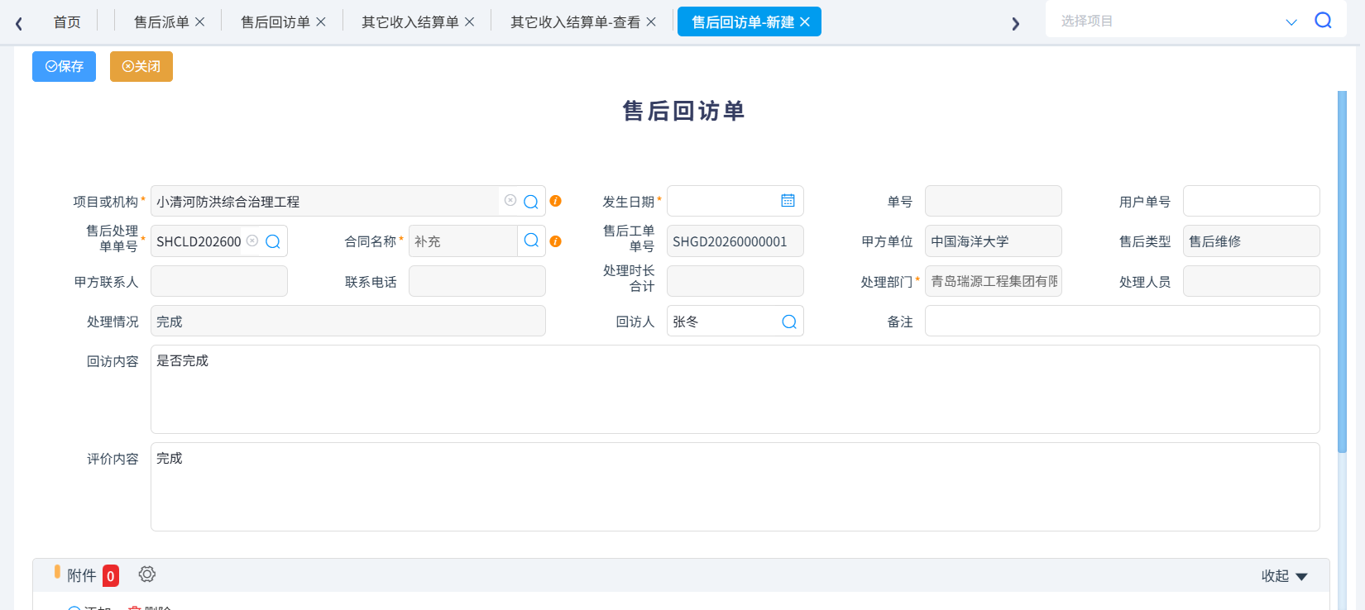The image size is (1365, 610).
Task: Open the 附件 settings gear
Action: (x=147, y=574)
